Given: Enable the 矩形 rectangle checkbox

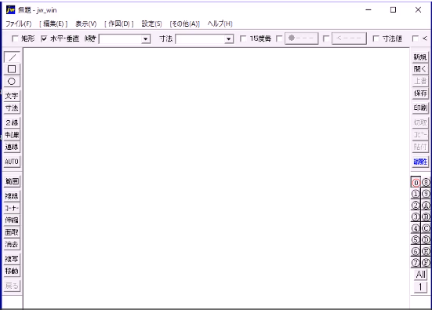Looking at the screenshot, I should coord(24,38).
